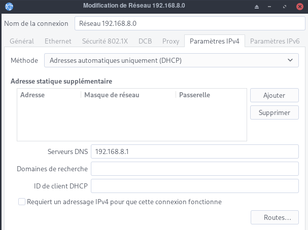Show the Proxy tab
Viewport: 308px width, 230px height.
(x=170, y=41)
